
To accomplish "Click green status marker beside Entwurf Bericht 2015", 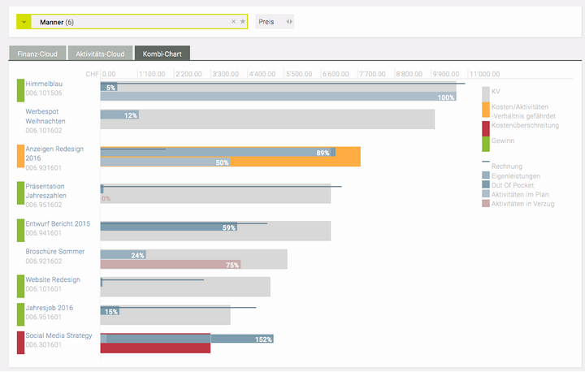I will (20, 230).
